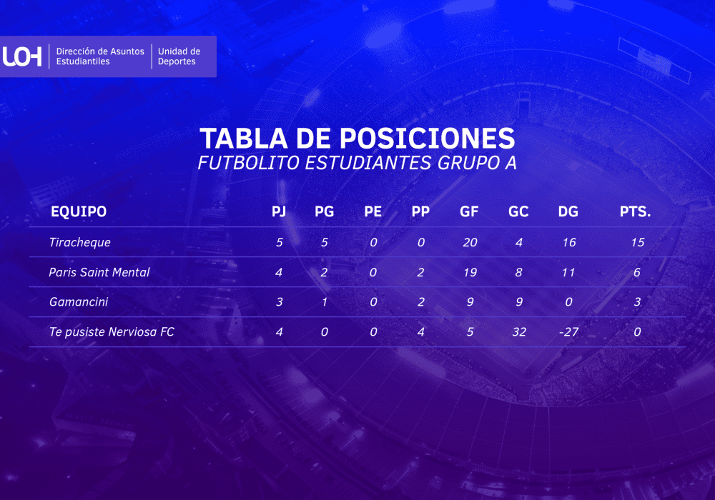Select the Paris Saint Mental team name
This screenshot has height=500, width=715.
pyautogui.click(x=99, y=272)
